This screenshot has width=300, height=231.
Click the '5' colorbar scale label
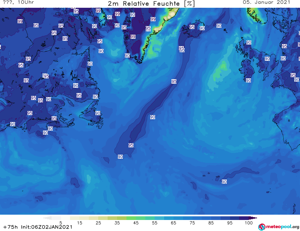coord(61,223)
